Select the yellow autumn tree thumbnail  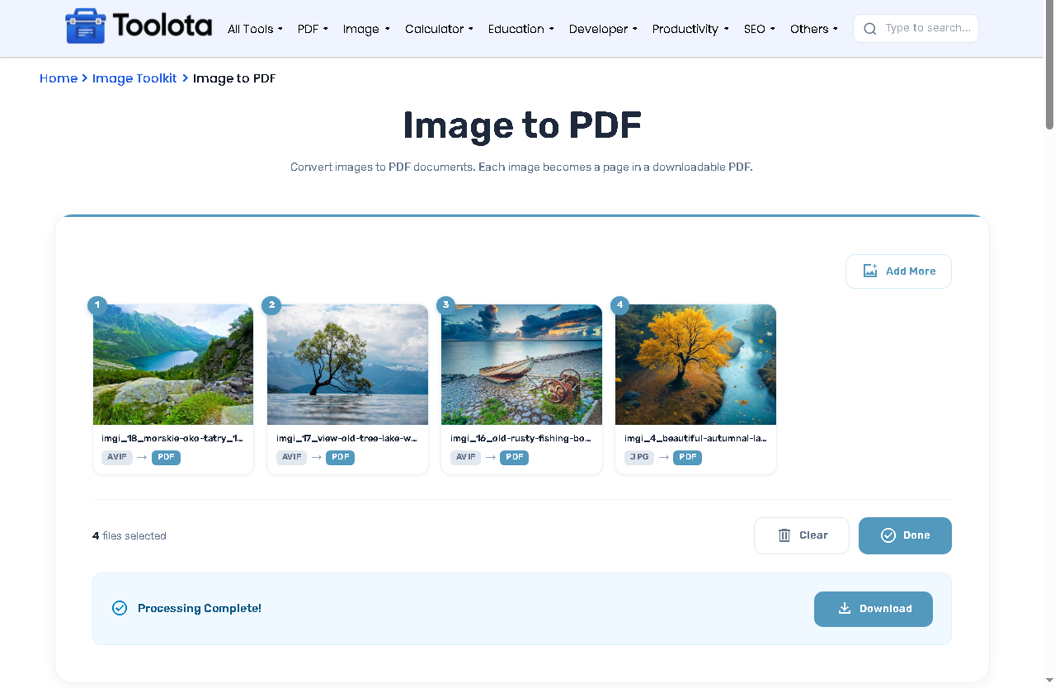pos(695,365)
